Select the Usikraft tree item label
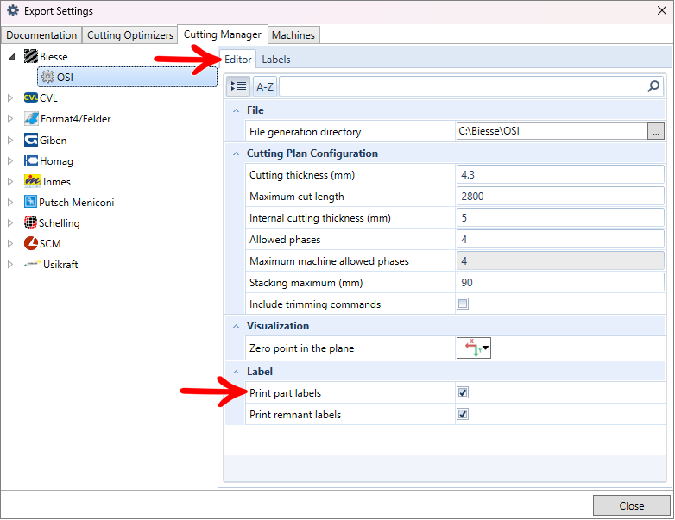This screenshot has height=520, width=675. tap(60, 264)
